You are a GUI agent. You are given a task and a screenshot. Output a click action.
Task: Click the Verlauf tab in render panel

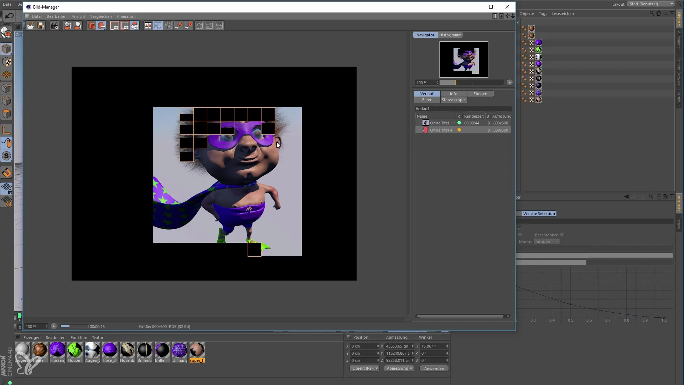pyautogui.click(x=426, y=93)
